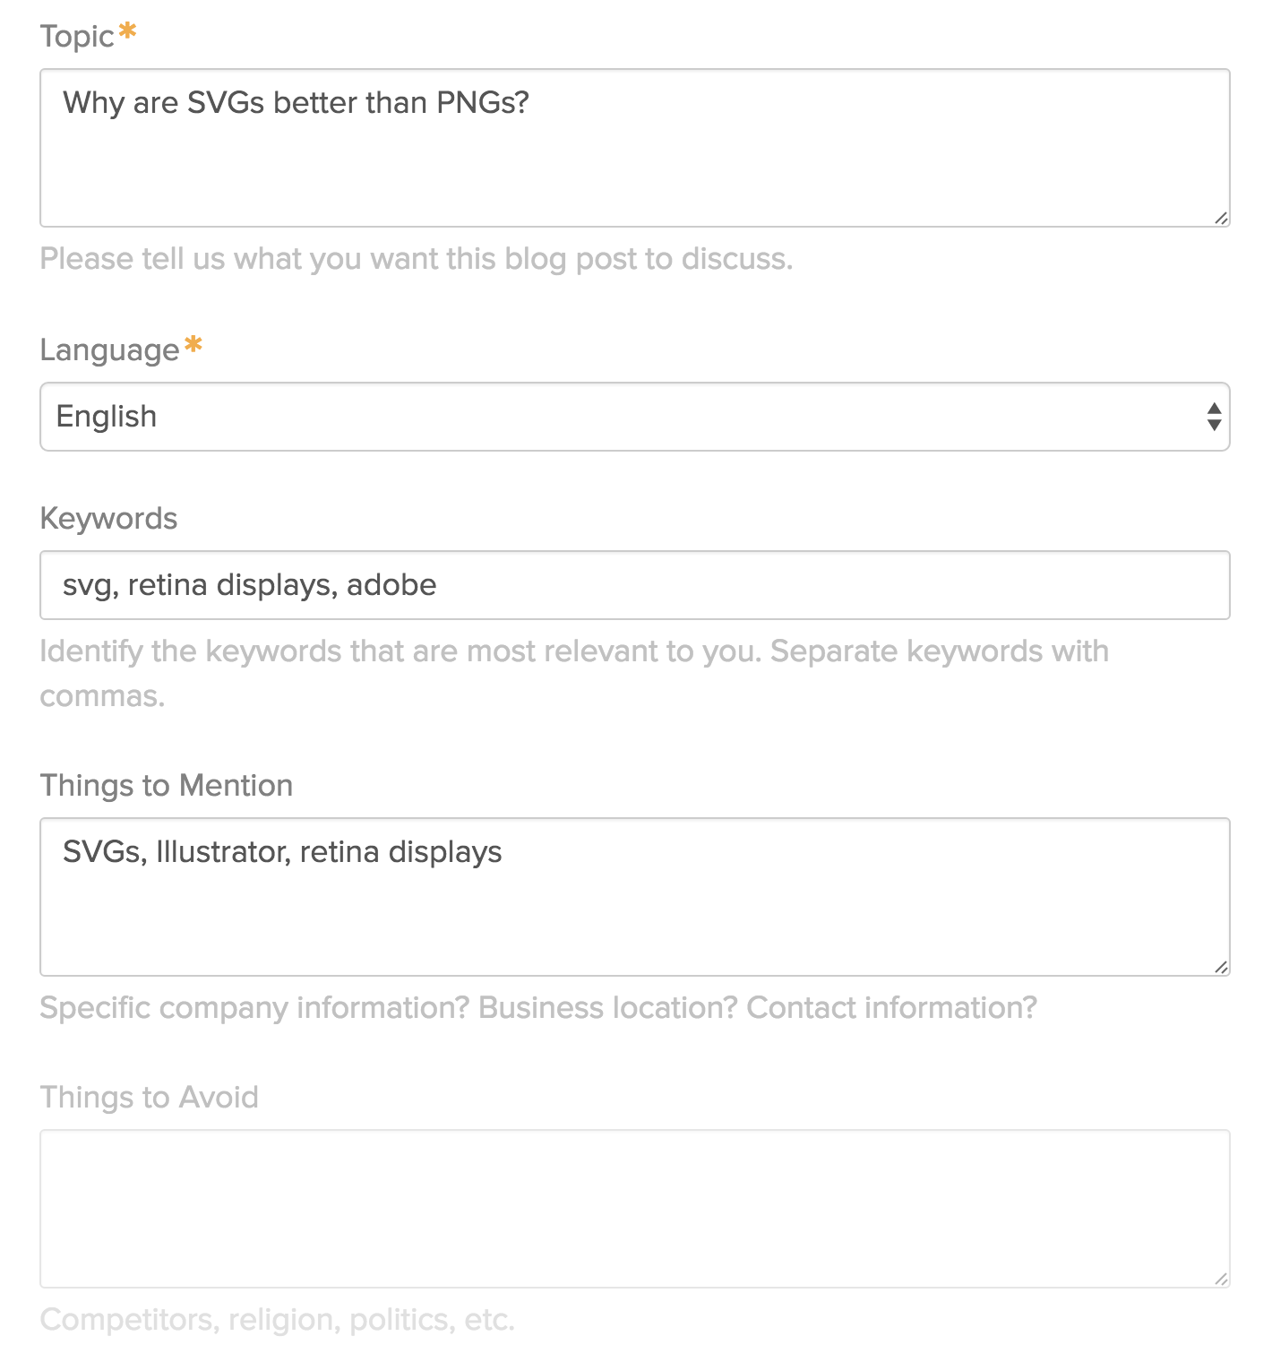
Task: Click the Language field label
Action: point(110,350)
